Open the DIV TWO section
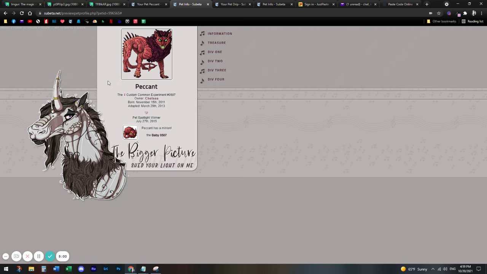The image size is (487, 274). (215, 61)
